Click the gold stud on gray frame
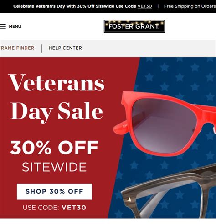 pos(129,199)
